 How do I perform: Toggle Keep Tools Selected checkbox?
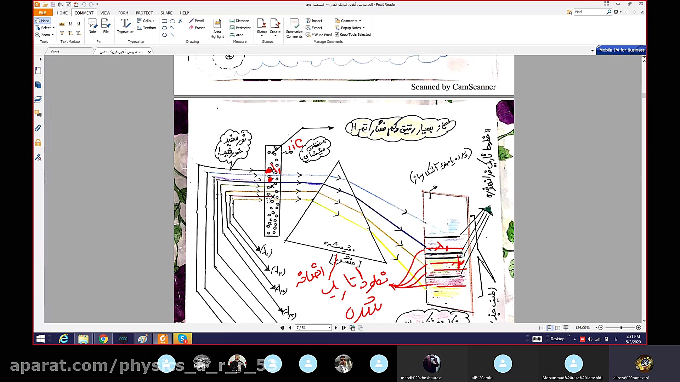point(337,35)
